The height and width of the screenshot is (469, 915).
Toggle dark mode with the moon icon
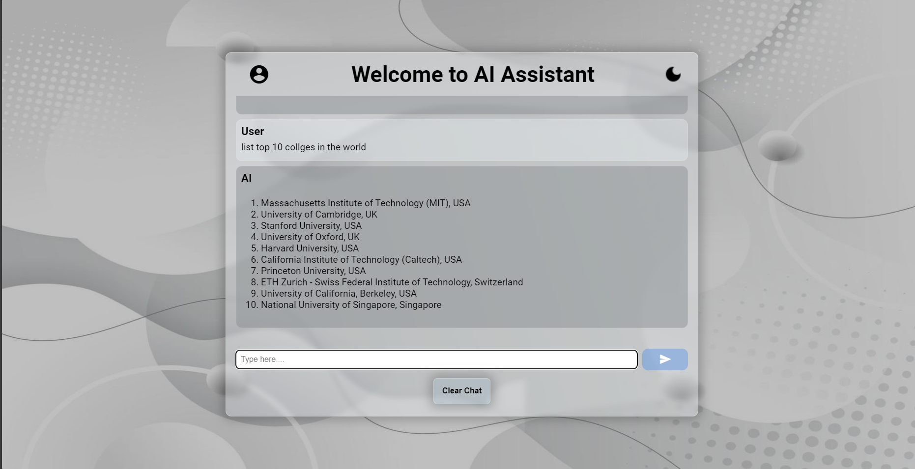point(673,74)
